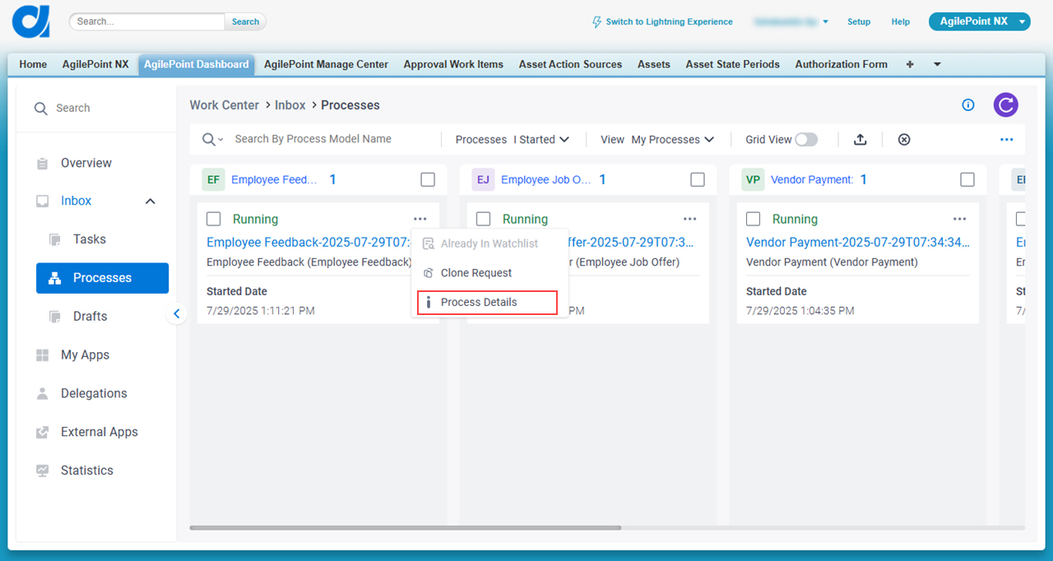This screenshot has width=1053, height=561.
Task: Open the Help link
Action: click(x=901, y=22)
